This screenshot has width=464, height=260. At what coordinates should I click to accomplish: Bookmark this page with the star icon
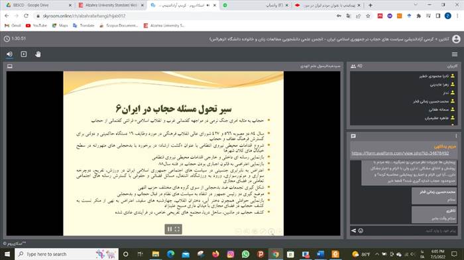click(368, 16)
